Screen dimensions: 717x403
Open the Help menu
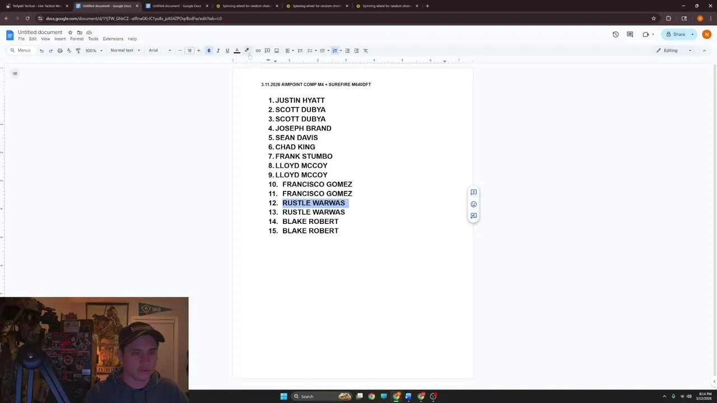click(x=132, y=39)
